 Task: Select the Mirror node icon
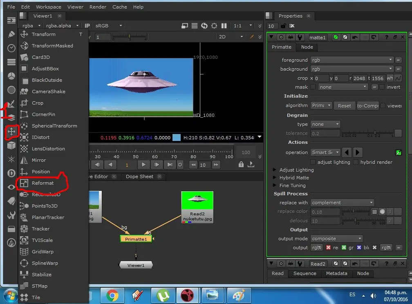pos(24,160)
